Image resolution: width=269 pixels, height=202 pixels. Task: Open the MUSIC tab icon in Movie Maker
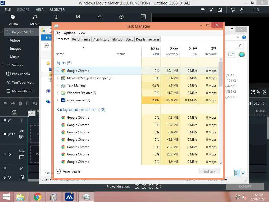coord(35,17)
